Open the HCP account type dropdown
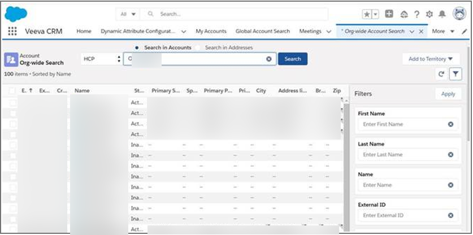This screenshot has width=473, height=235. click(101, 59)
